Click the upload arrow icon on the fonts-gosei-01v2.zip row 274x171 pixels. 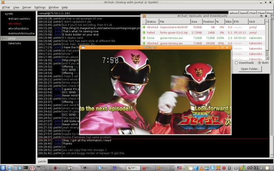tap(144, 32)
